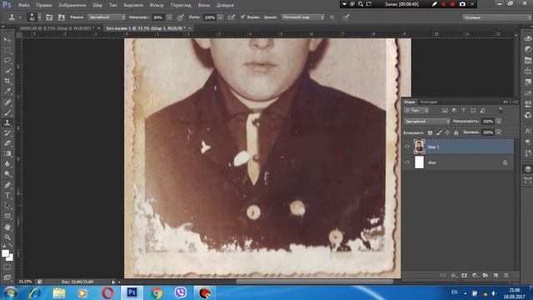Select the Pen tool

coord(7,185)
